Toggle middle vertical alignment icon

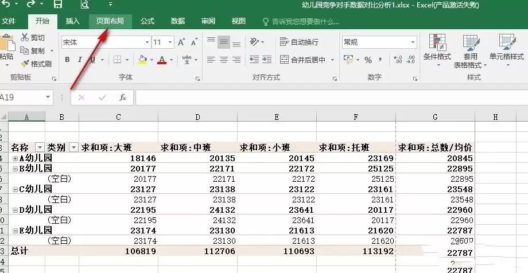(x=224, y=42)
